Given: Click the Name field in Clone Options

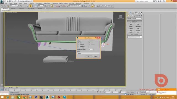Looking at the screenshot, I should click(x=88, y=53).
